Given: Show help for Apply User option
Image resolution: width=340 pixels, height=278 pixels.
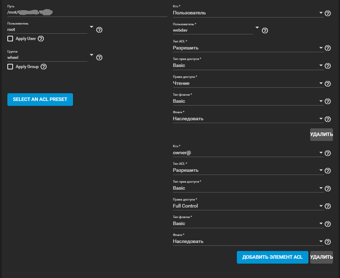Looking at the screenshot, I should coord(41,39).
